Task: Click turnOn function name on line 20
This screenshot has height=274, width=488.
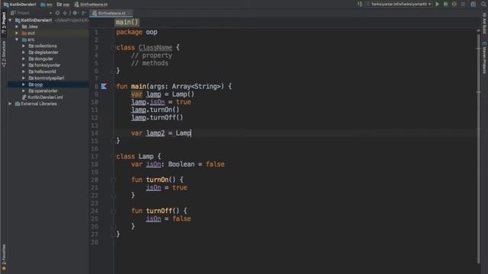Action: pos(157,180)
